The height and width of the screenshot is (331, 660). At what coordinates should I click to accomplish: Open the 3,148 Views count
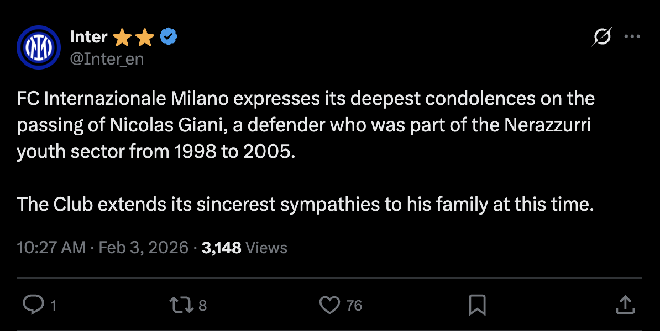tap(244, 248)
